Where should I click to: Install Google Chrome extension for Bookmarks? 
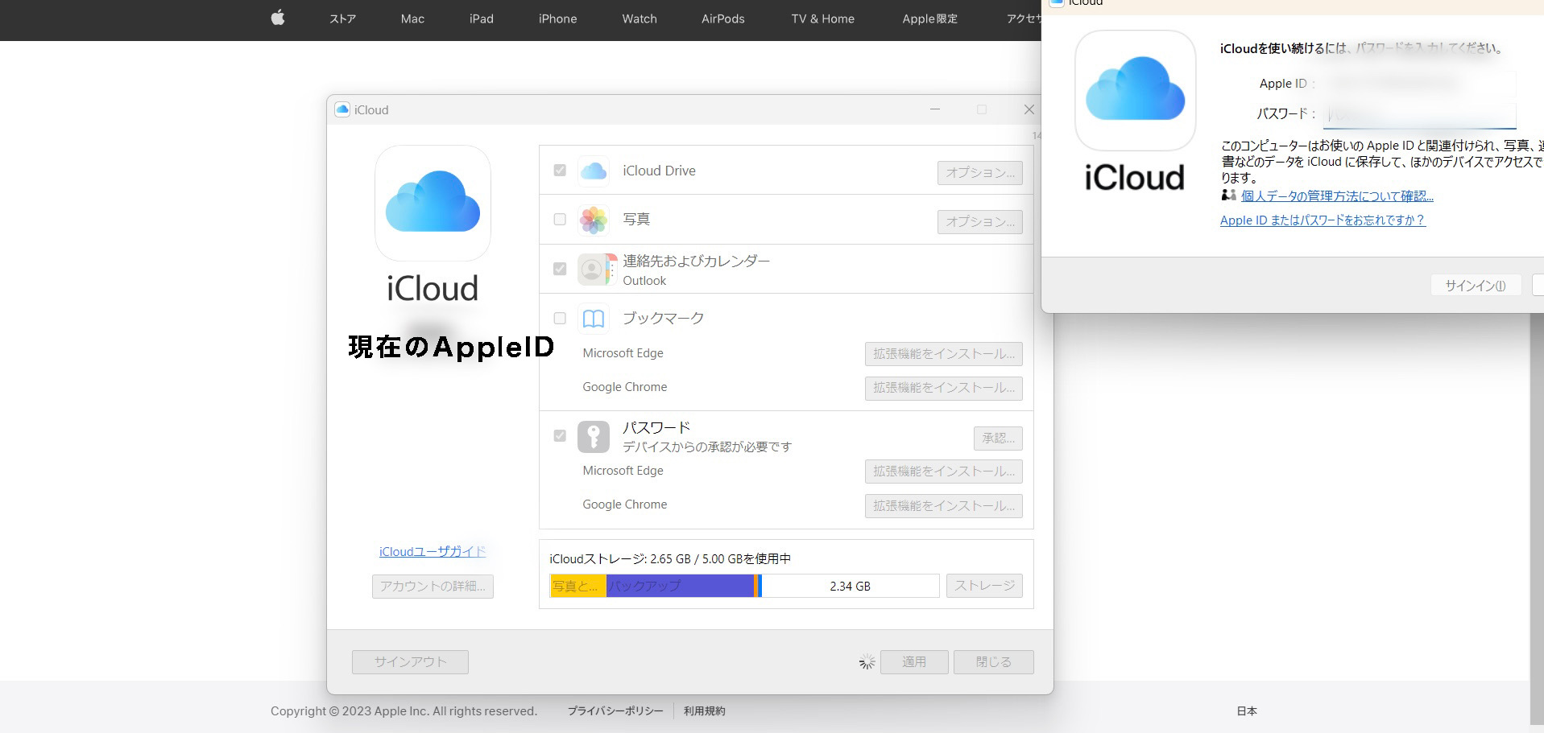click(943, 388)
